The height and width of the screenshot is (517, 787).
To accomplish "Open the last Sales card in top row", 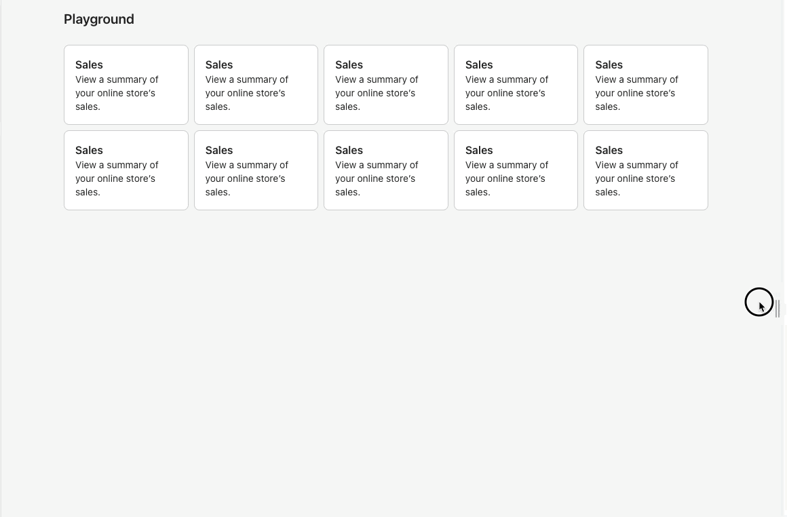I will 645,84.
